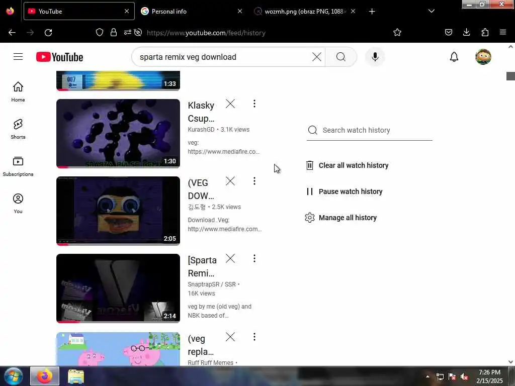
Task: Click the muted volume tray icon
Action: pyautogui.click(x=464, y=376)
